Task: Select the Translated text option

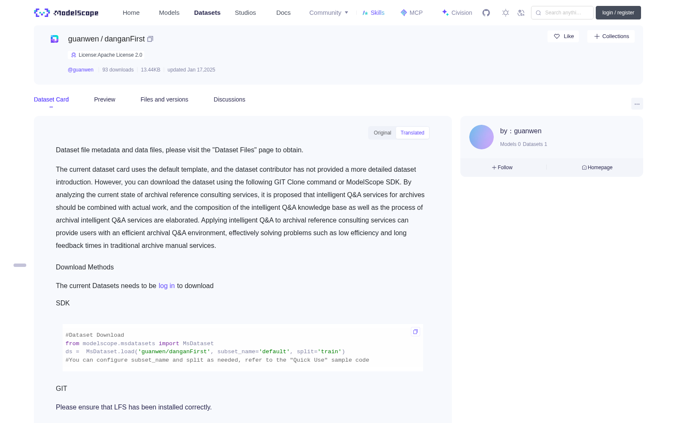Action: point(413,133)
